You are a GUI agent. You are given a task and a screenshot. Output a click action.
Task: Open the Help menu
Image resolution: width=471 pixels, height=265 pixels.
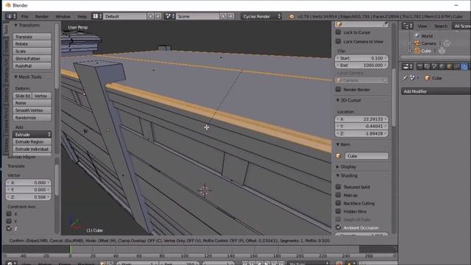[x=82, y=16]
